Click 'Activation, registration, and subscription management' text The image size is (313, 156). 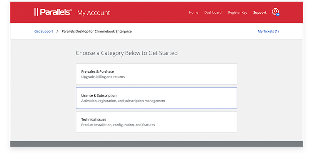pos(123,101)
